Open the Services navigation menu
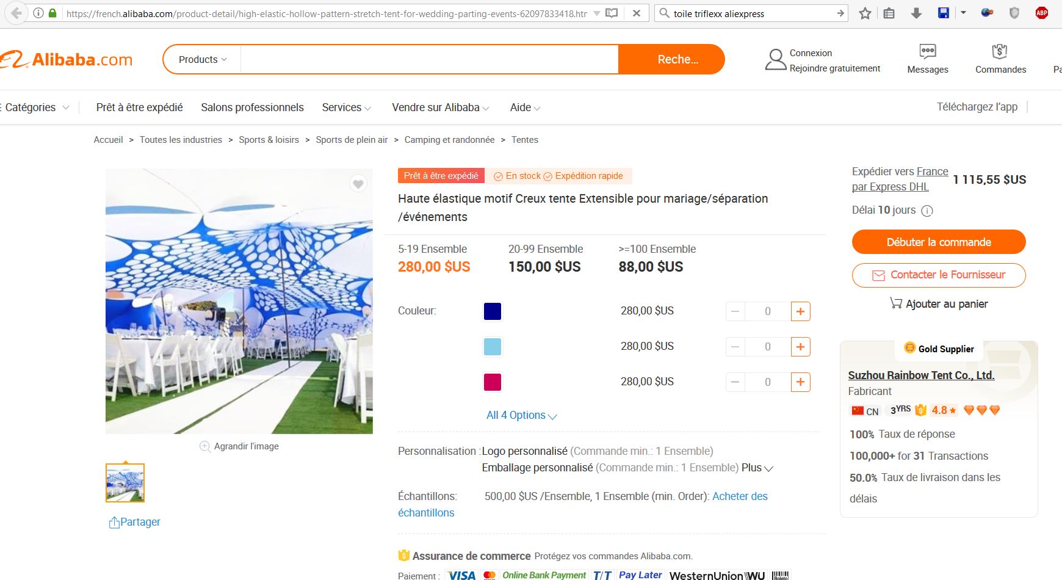Viewport: 1062px width, 580px height. tap(347, 107)
